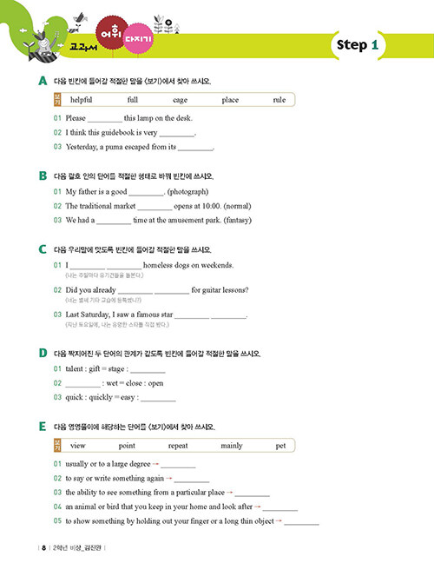The width and height of the screenshot is (434, 583).
Task: Click the green section letter A
Action: 43,81
